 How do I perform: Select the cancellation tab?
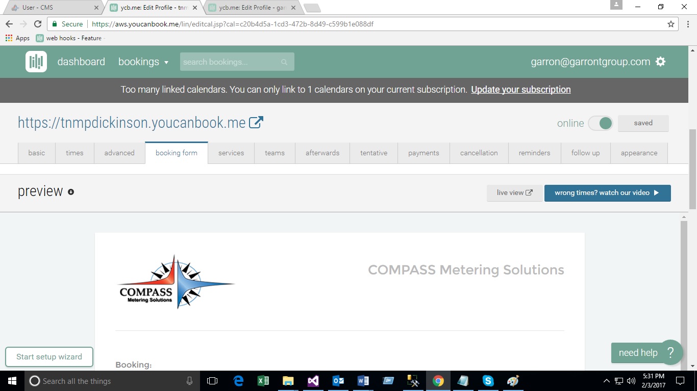coord(479,153)
